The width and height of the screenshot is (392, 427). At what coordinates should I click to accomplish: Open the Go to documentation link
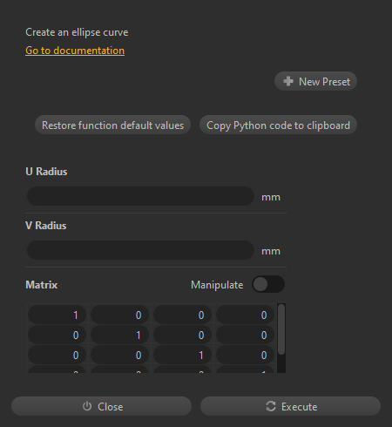pos(75,51)
